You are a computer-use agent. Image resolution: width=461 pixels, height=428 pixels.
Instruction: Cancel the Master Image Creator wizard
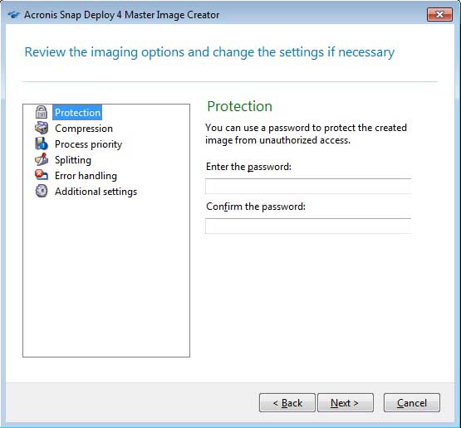[x=412, y=403]
